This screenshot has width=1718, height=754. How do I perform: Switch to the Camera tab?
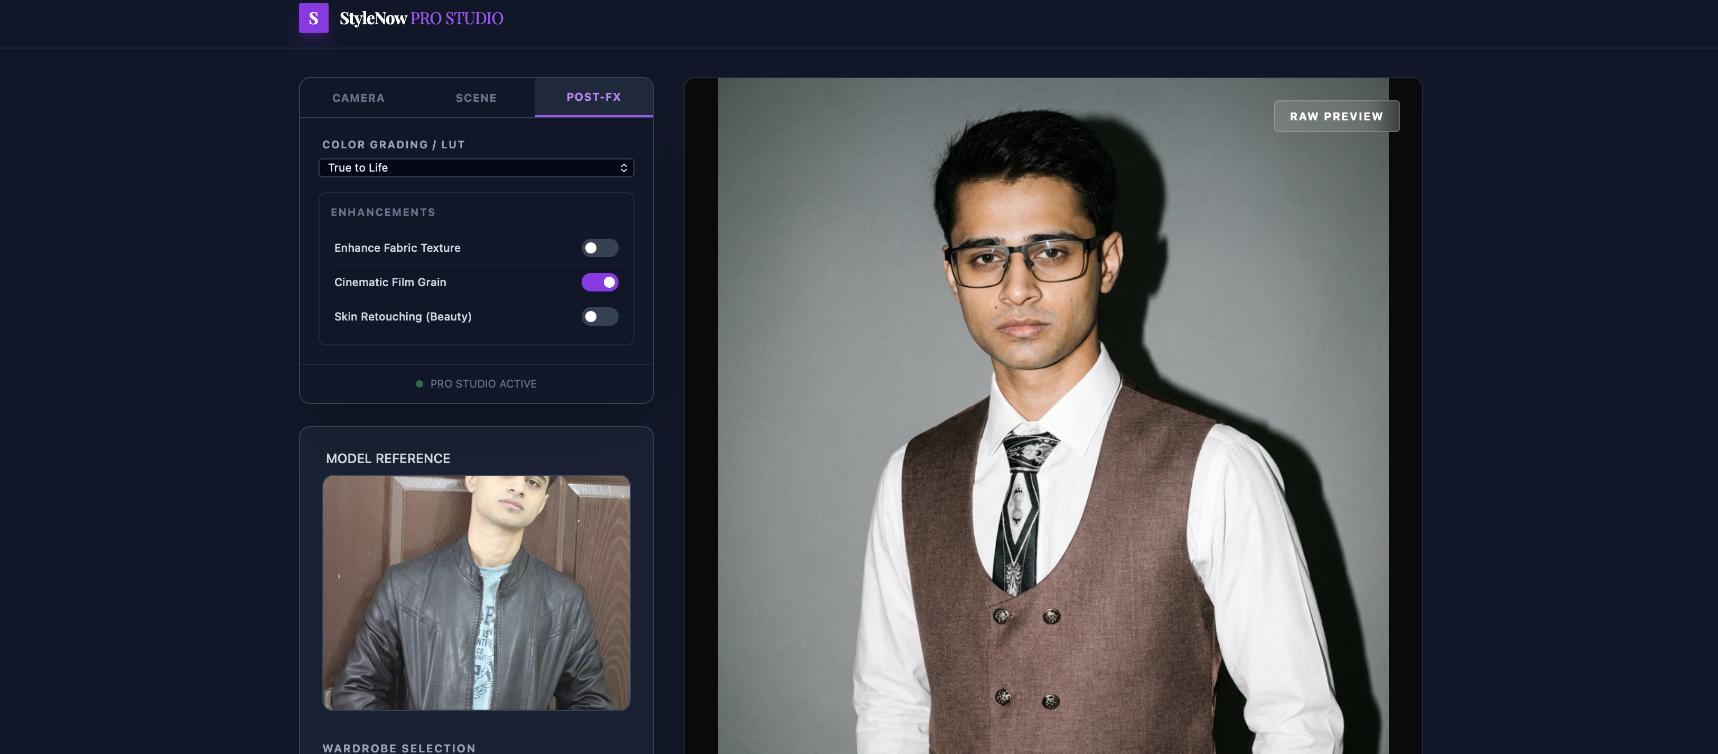pos(358,98)
